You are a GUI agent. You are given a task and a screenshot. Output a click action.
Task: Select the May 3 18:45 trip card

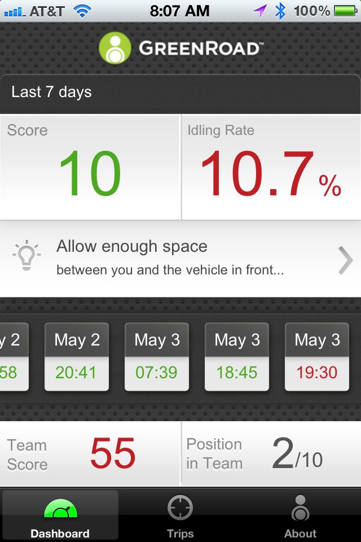(x=237, y=356)
